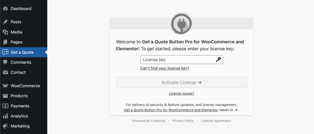The width and height of the screenshot is (314, 134).
Task: Click the Pages stack icon
Action: (x=5, y=42)
